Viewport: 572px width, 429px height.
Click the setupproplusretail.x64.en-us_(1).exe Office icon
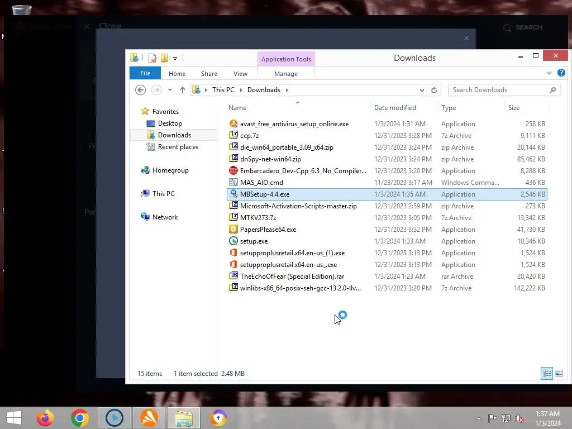click(233, 252)
